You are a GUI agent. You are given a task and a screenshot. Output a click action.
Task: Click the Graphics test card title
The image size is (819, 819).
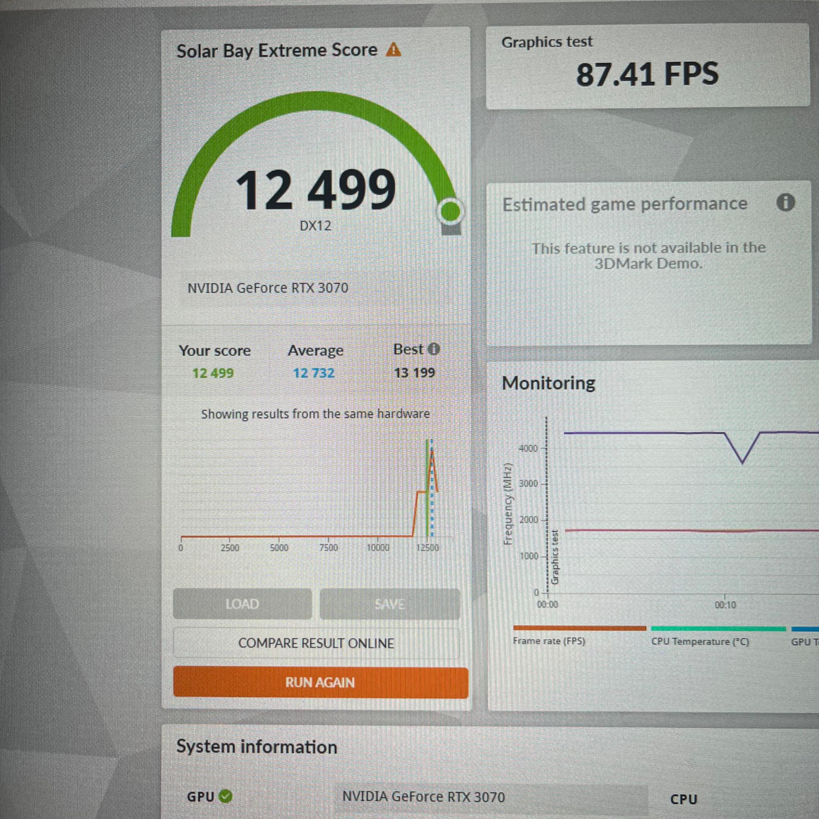point(547,42)
